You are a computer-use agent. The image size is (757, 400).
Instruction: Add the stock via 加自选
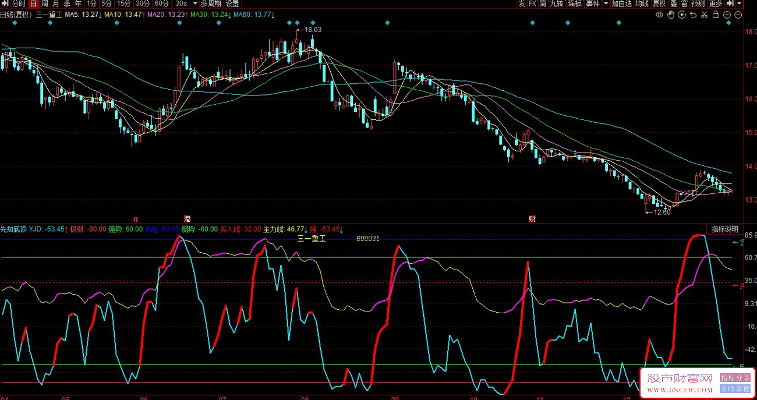(x=622, y=3)
